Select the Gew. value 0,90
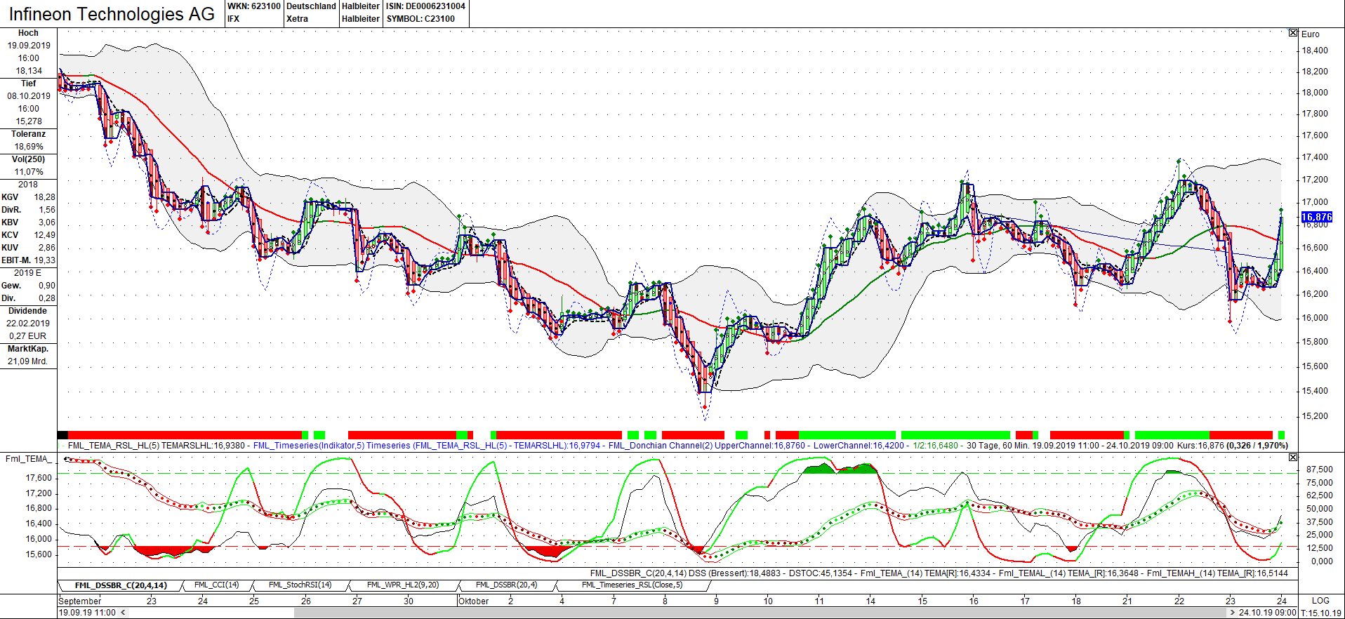This screenshot has height=619, width=1345. (47, 286)
